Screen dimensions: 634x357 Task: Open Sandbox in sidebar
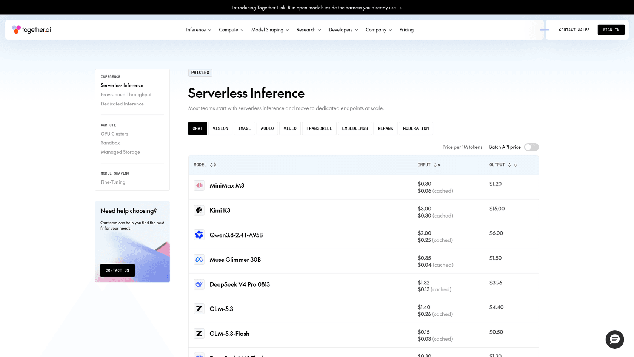coord(110,143)
